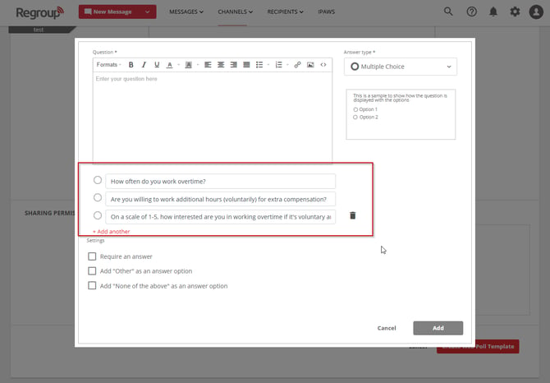Viewport: 550px width, 383px height.
Task: Open the search icon in header
Action: click(448, 12)
